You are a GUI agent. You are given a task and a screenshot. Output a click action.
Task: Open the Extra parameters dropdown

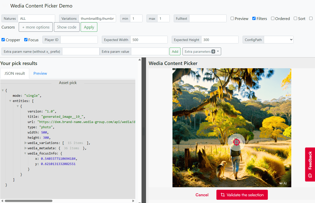click(x=202, y=51)
